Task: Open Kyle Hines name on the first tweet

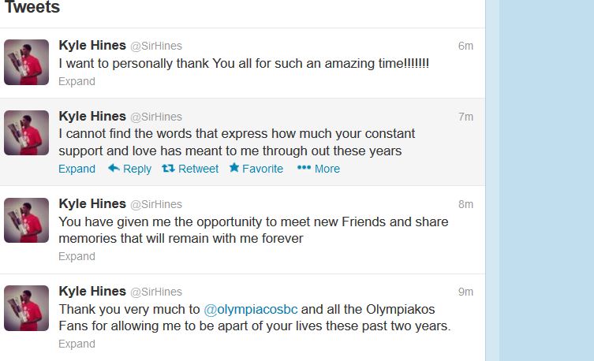Action: click(92, 46)
